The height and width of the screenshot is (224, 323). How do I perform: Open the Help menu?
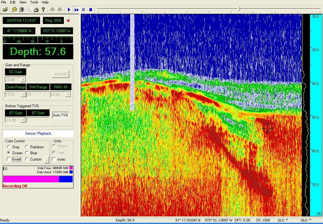45,2
